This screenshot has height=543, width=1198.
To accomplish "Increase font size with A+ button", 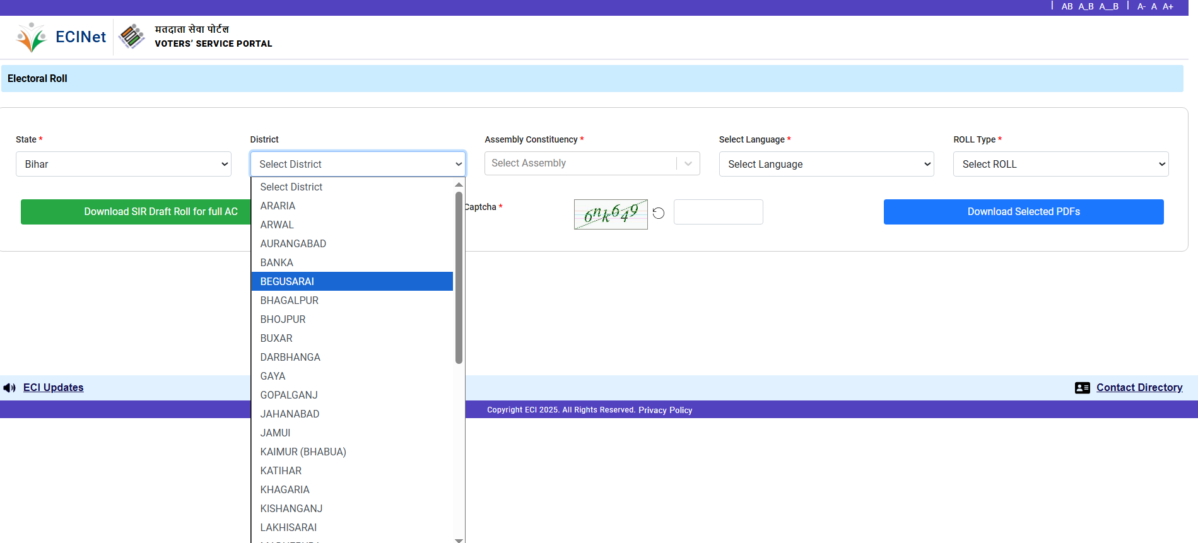I will pyautogui.click(x=1168, y=6).
